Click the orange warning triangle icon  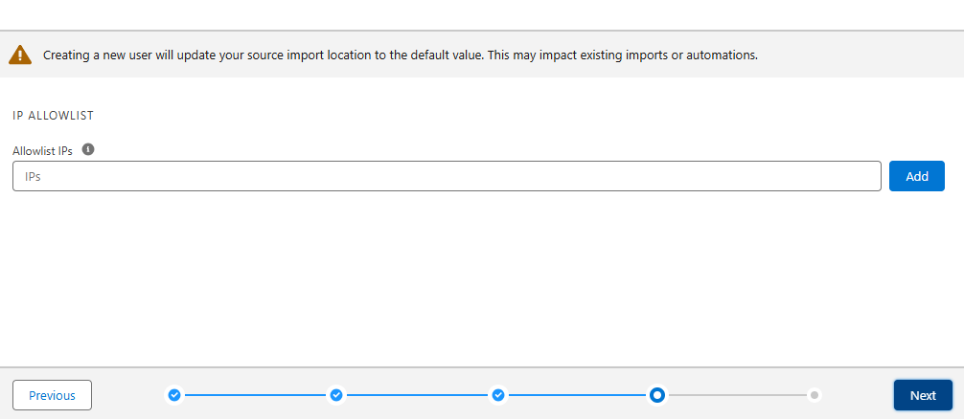tap(21, 55)
